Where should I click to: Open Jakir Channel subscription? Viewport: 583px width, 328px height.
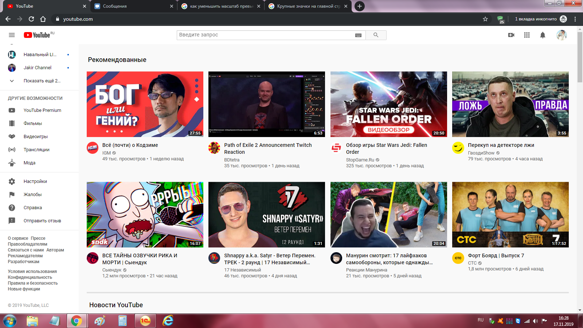[39, 68]
